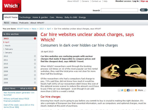The width and height of the screenshot is (148, 110).
Task: Open the Technology tab
Action: [25, 17]
